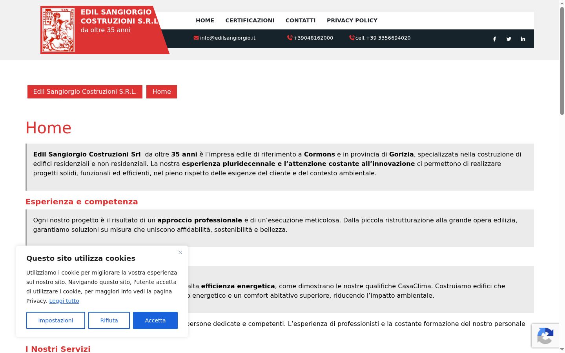Call the +39048162000 phone link

click(313, 38)
